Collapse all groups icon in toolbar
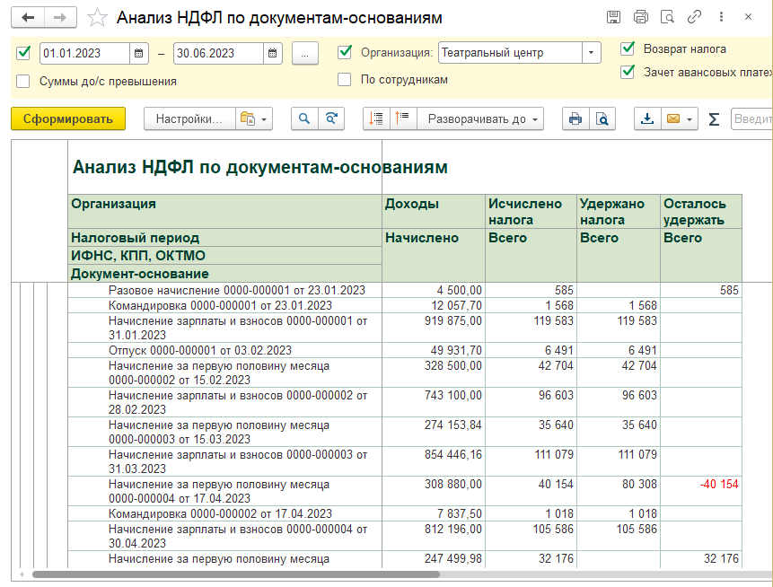The image size is (773, 587). point(376,118)
